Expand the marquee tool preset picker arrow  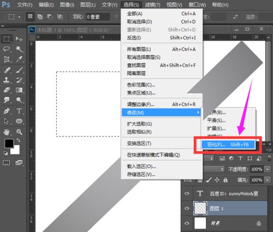[x=19, y=17]
